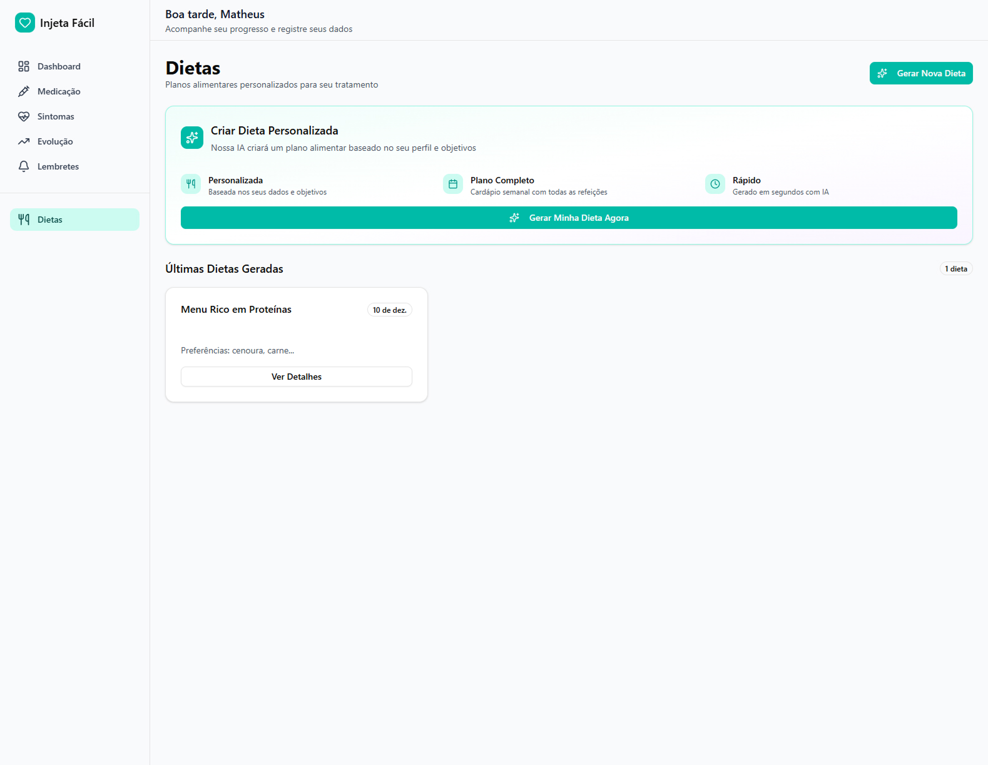The image size is (988, 765).
Task: Click the Evolução trend line icon
Action: pyautogui.click(x=24, y=141)
